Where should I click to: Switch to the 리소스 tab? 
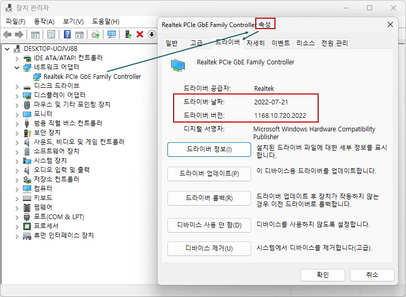pos(306,43)
